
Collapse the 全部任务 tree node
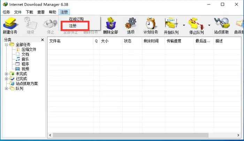coord(6,45)
